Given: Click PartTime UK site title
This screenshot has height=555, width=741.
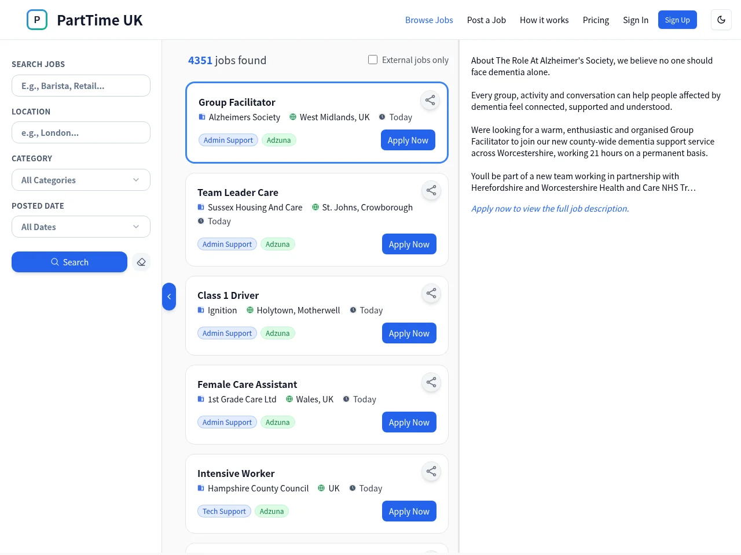Looking at the screenshot, I should pyautogui.click(x=100, y=20).
